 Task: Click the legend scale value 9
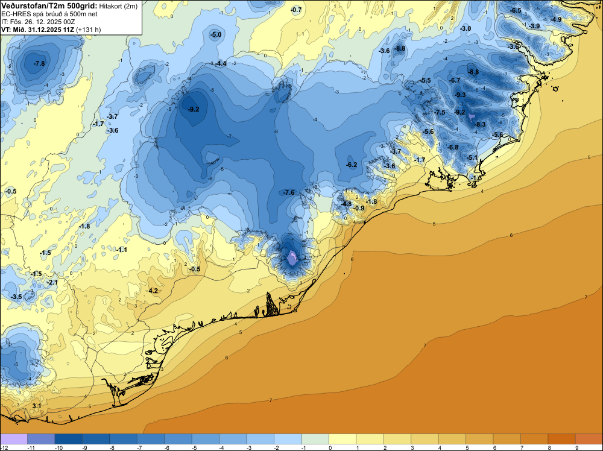(577, 447)
